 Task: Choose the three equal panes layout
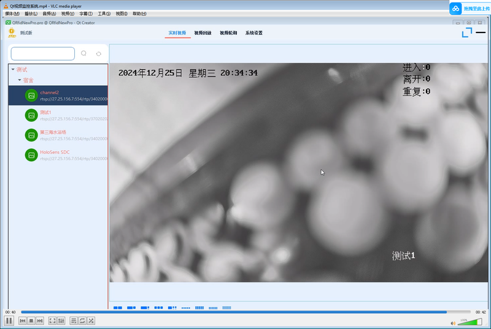coord(158,308)
